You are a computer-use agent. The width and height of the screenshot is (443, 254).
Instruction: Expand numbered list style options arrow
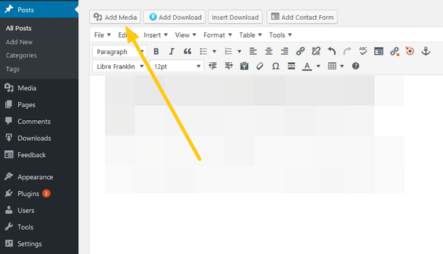[x=239, y=51]
